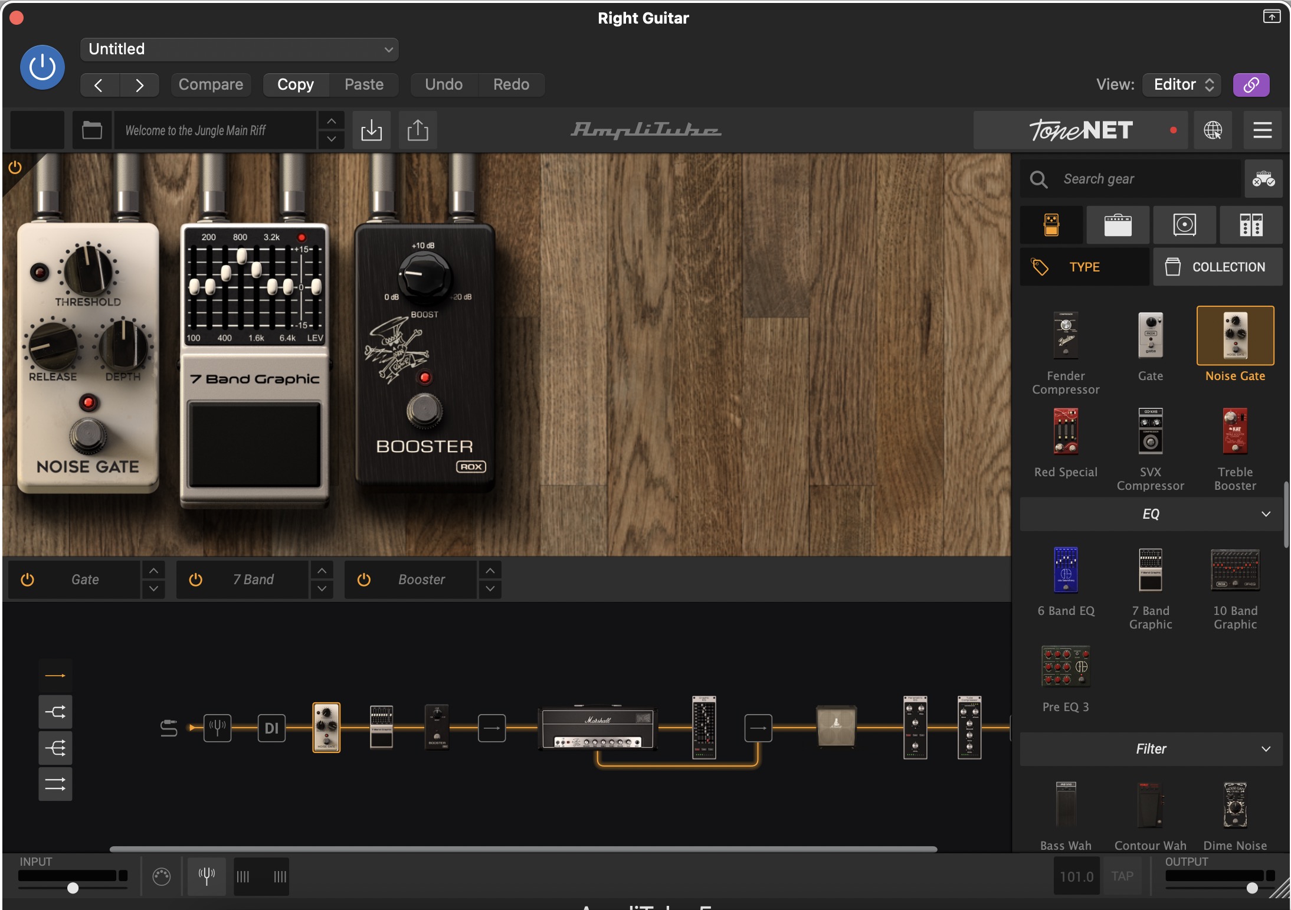The image size is (1291, 910).
Task: Go to the previous preset arrow
Action: [x=99, y=85]
